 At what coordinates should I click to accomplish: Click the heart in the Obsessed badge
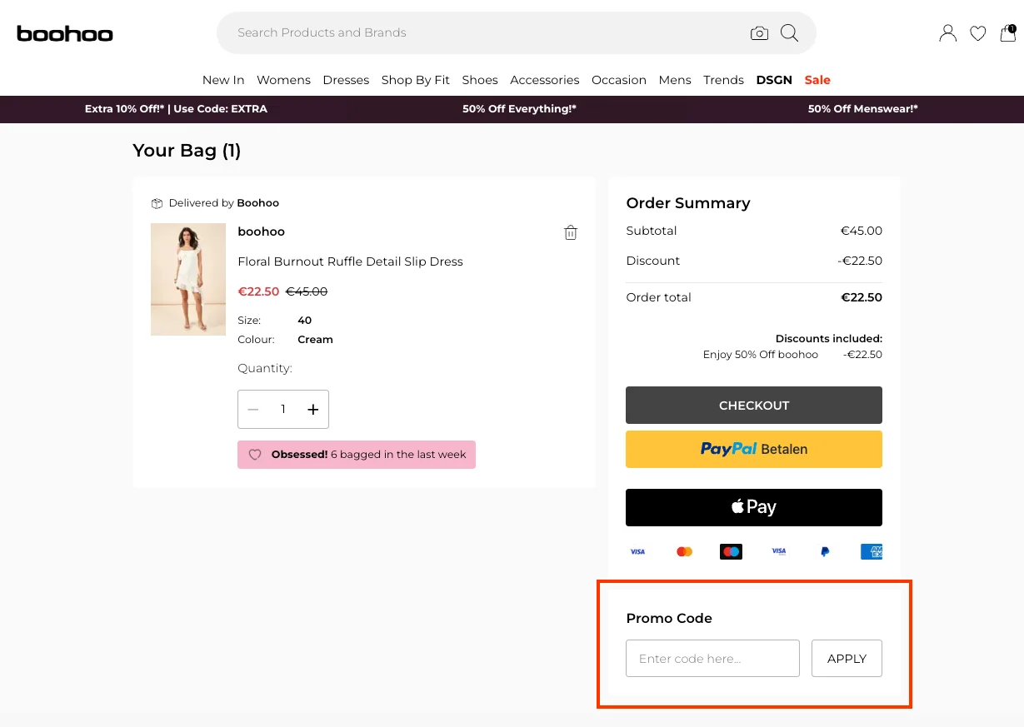click(255, 454)
